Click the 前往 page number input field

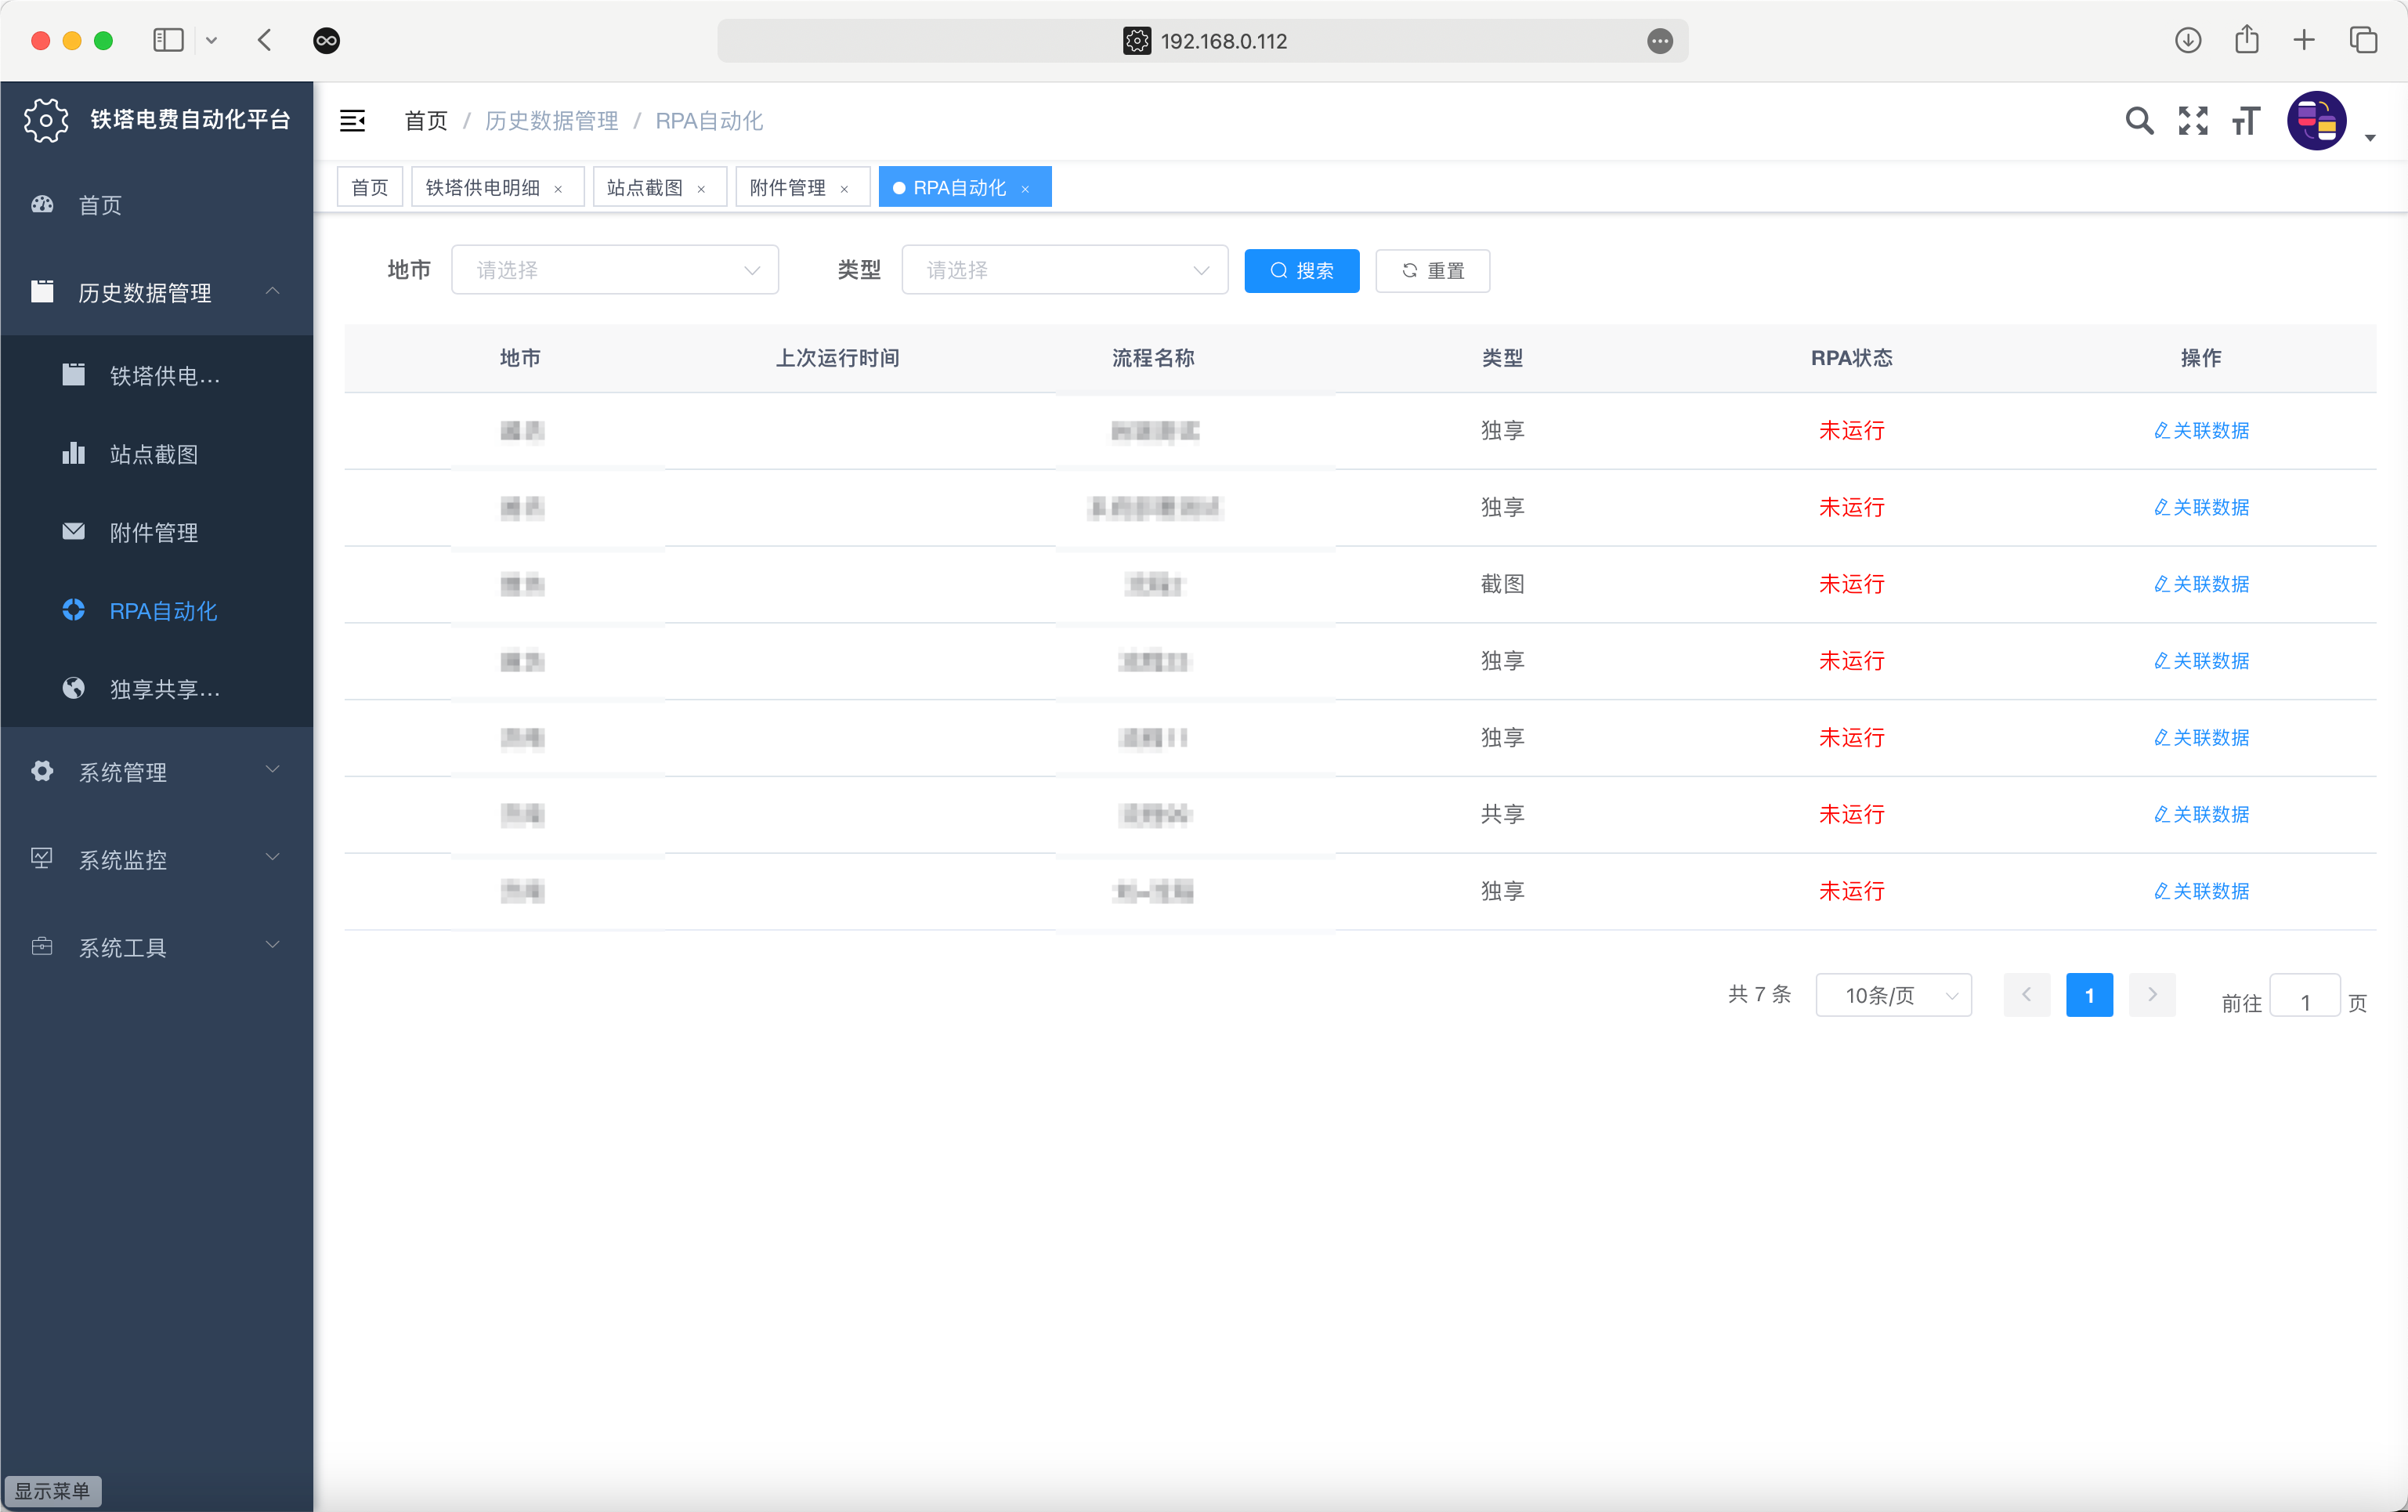coord(2304,1001)
